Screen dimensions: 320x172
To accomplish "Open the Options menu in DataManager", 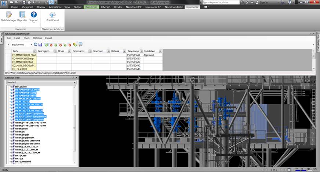I will point(37,38).
